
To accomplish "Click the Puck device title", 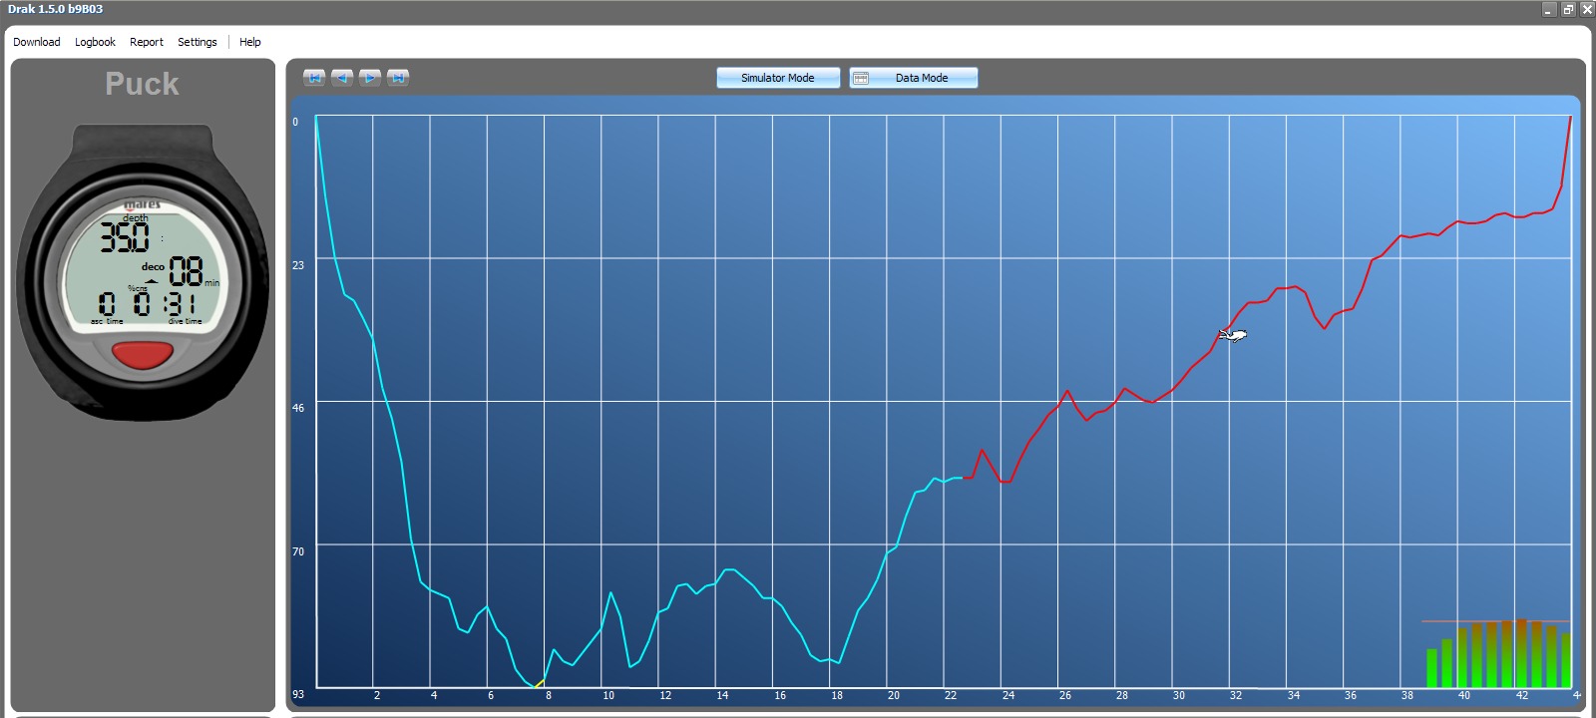I will (x=143, y=84).
